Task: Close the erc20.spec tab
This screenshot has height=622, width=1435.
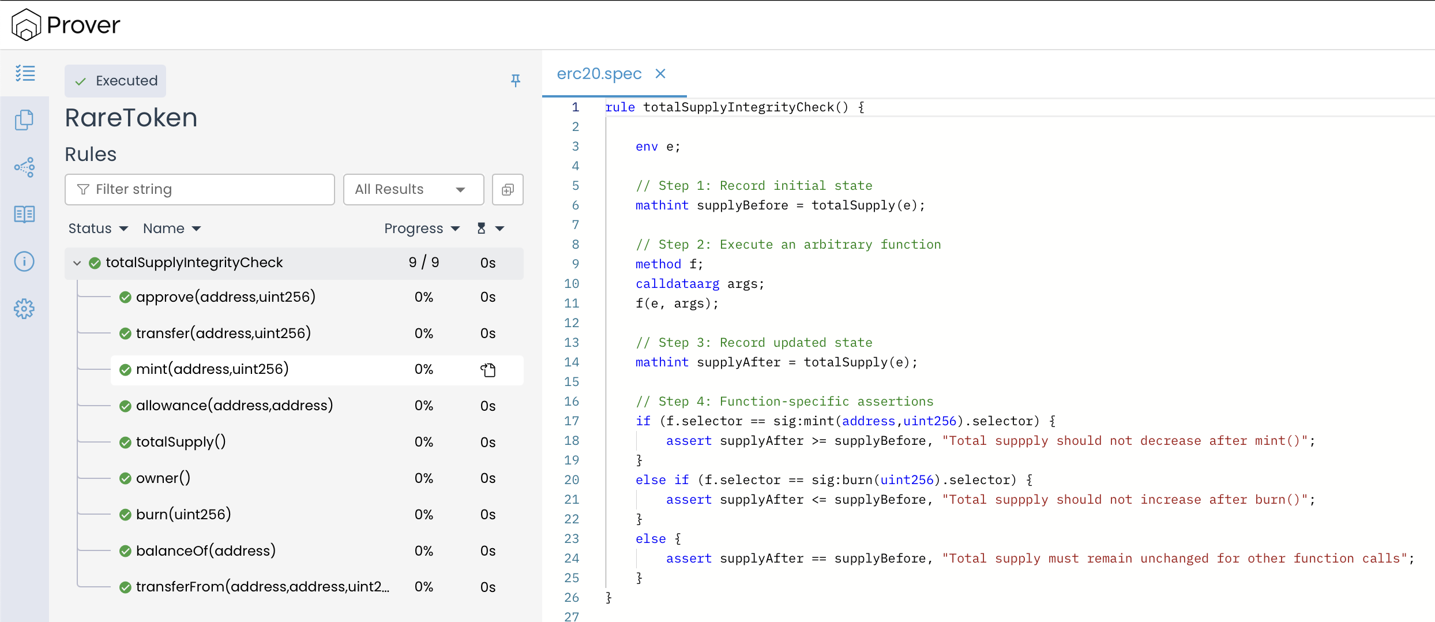Action: point(660,74)
